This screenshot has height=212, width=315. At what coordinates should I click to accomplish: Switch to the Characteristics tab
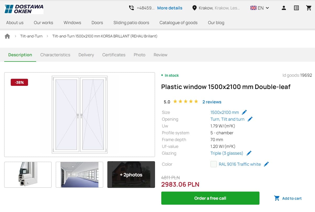(x=55, y=55)
